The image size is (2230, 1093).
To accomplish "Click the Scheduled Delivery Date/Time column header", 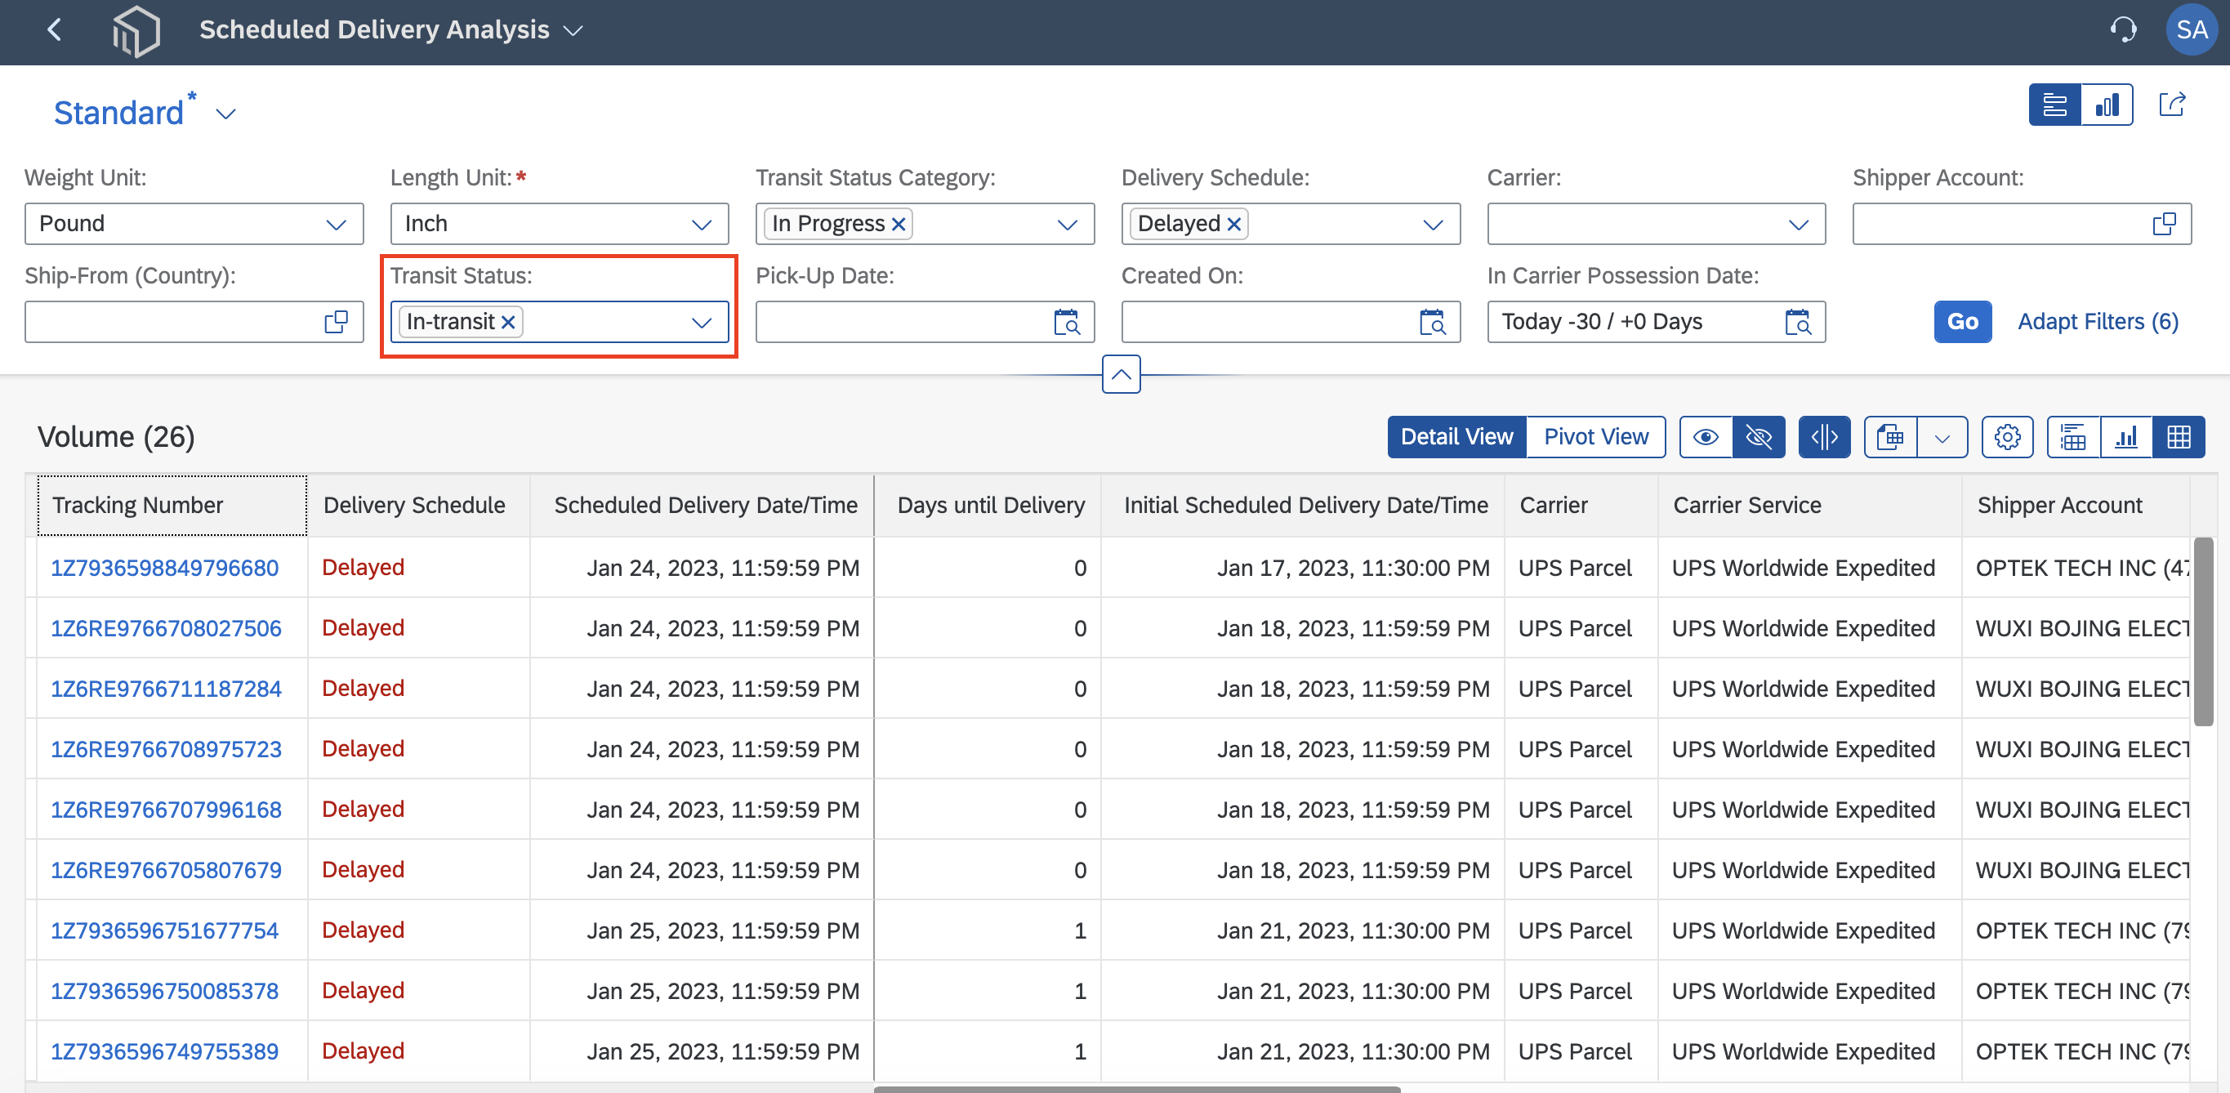I will click(x=701, y=506).
